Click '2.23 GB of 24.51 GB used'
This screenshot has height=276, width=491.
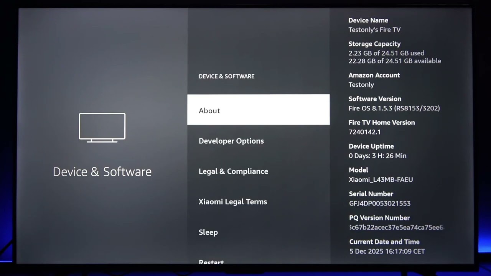(x=386, y=53)
